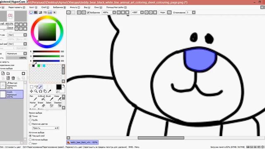Viewport: 265px width, 149px height.
Task: Open the 'Фильтр' menu
Action: pyautogui.click(x=75, y=7)
